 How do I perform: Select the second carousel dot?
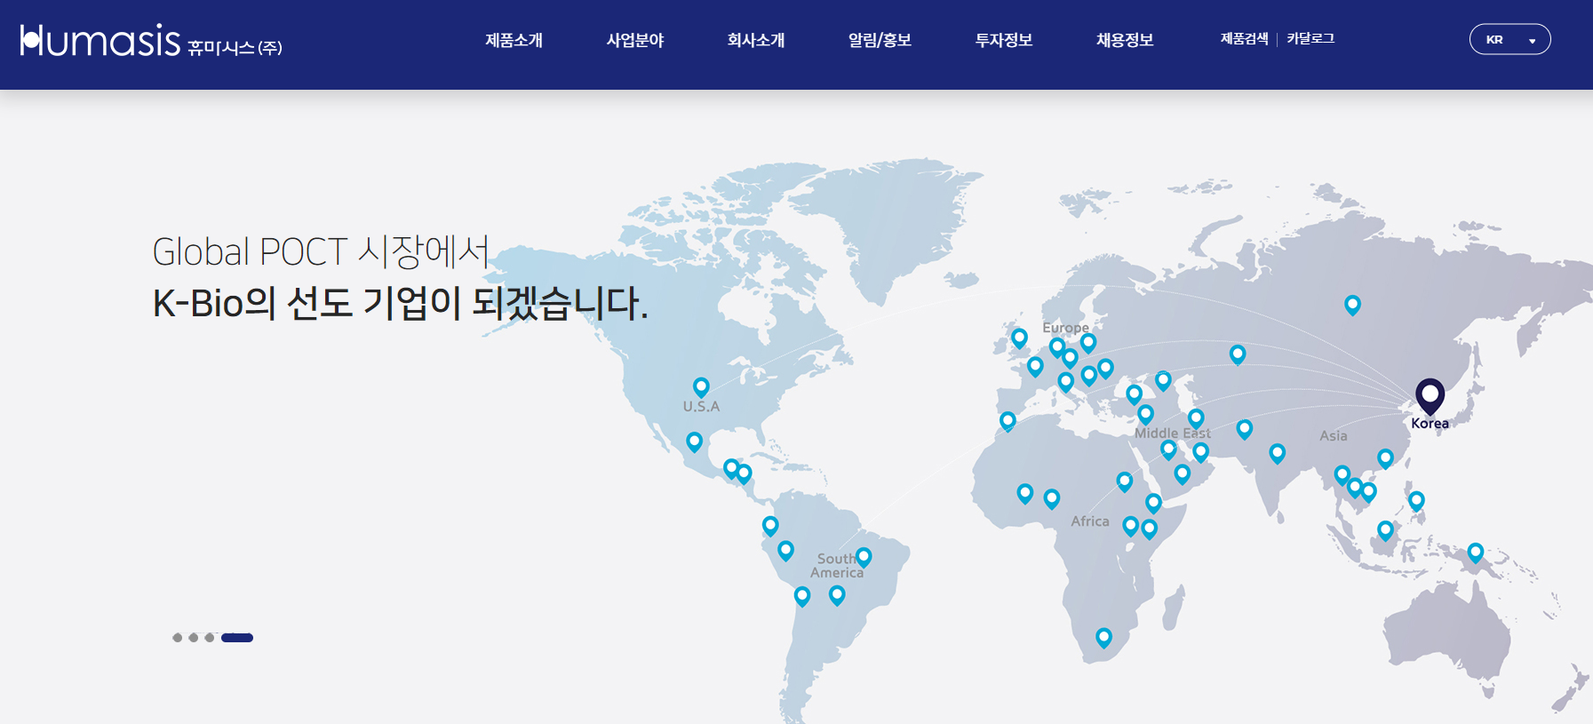pos(194,638)
